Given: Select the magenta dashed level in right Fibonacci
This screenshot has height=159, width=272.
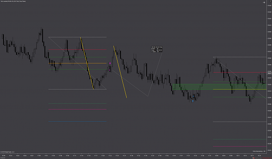Looking at the screenshot, I should click(240, 146).
